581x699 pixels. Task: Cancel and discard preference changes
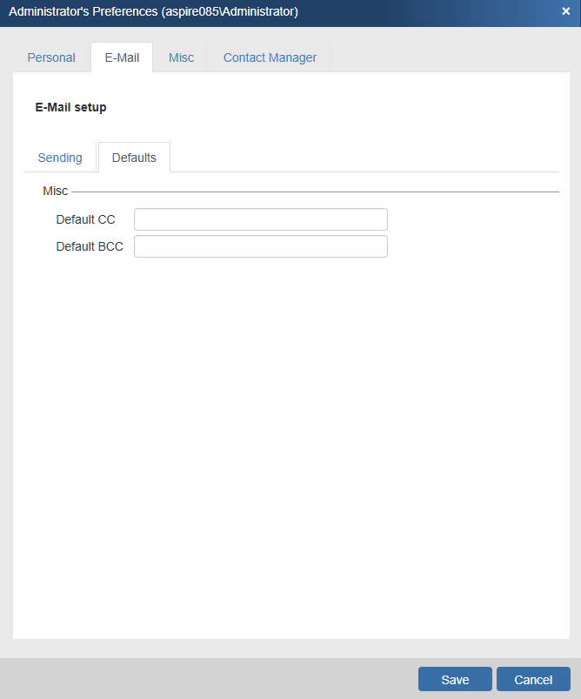[x=533, y=679]
